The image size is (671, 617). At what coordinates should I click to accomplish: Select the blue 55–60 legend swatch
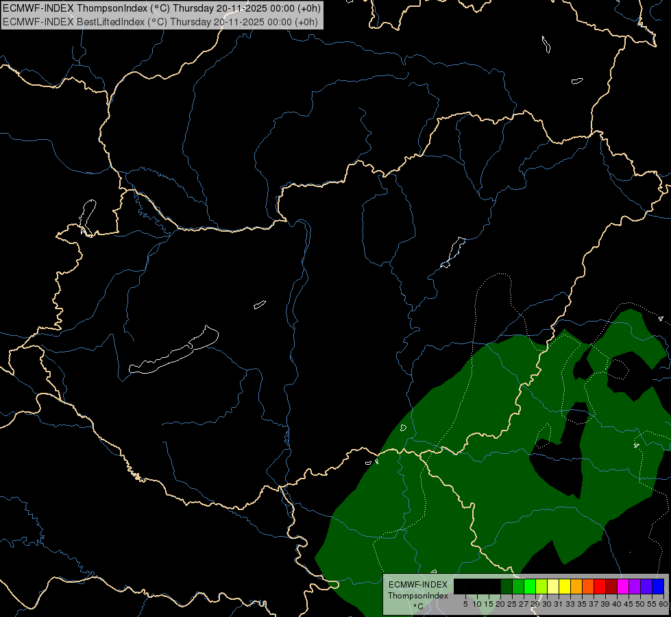pyautogui.click(x=658, y=586)
